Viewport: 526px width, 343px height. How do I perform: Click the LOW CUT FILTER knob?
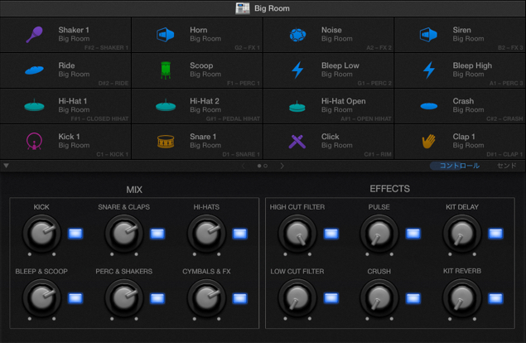tap(297, 297)
